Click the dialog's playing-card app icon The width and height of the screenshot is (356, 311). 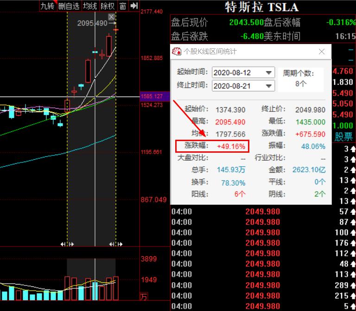click(177, 52)
